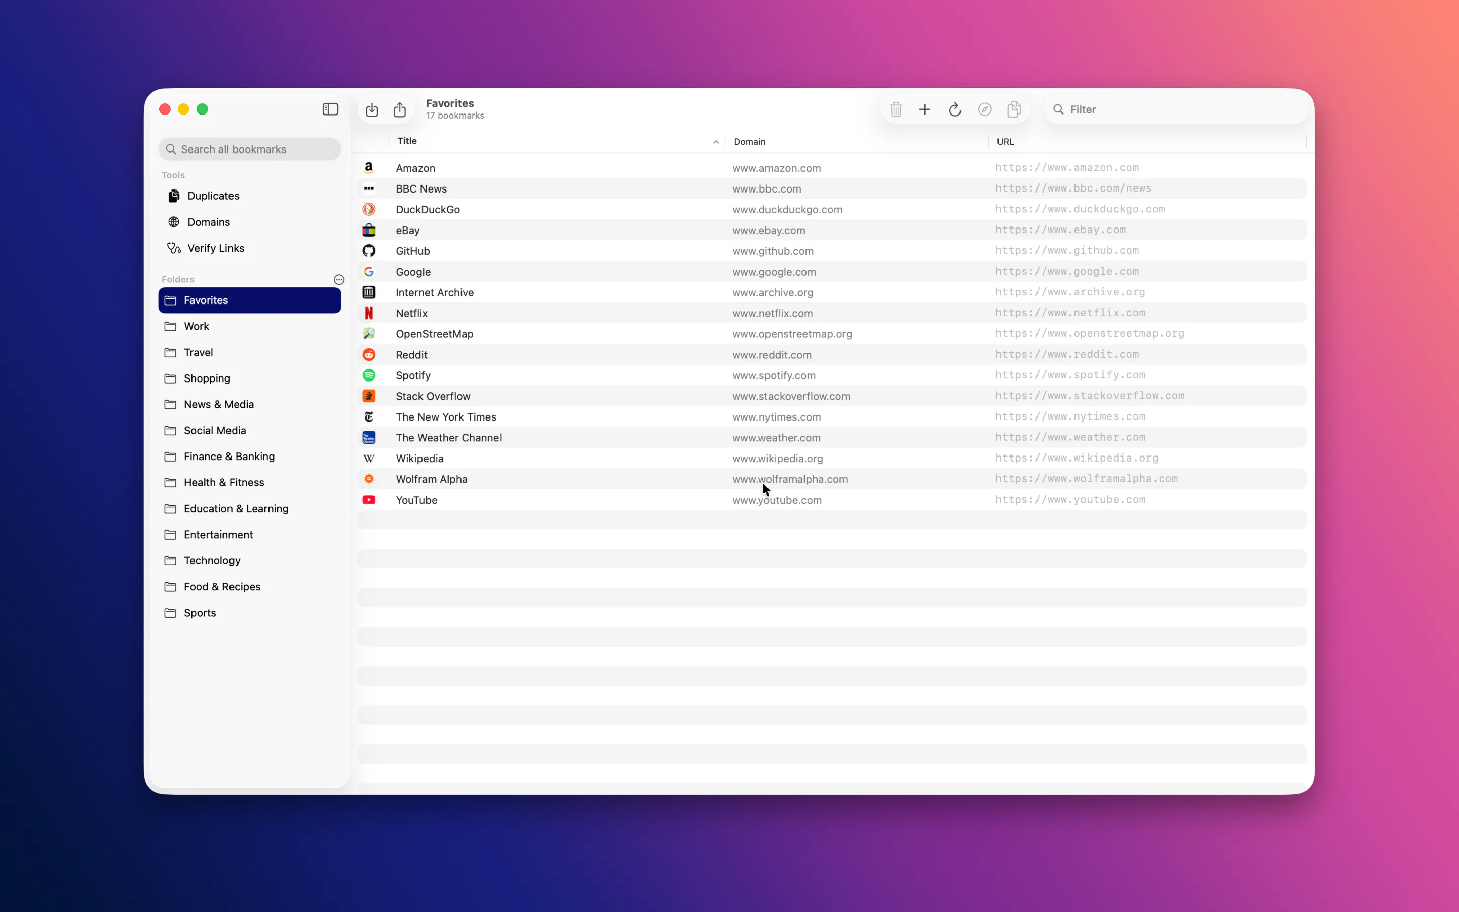This screenshot has height=912, width=1459.
Task: Click the www.openstreetmap.org domain cell
Action: coord(792,334)
